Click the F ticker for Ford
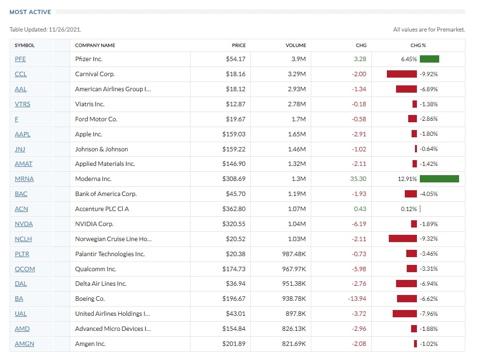 [x=16, y=119]
